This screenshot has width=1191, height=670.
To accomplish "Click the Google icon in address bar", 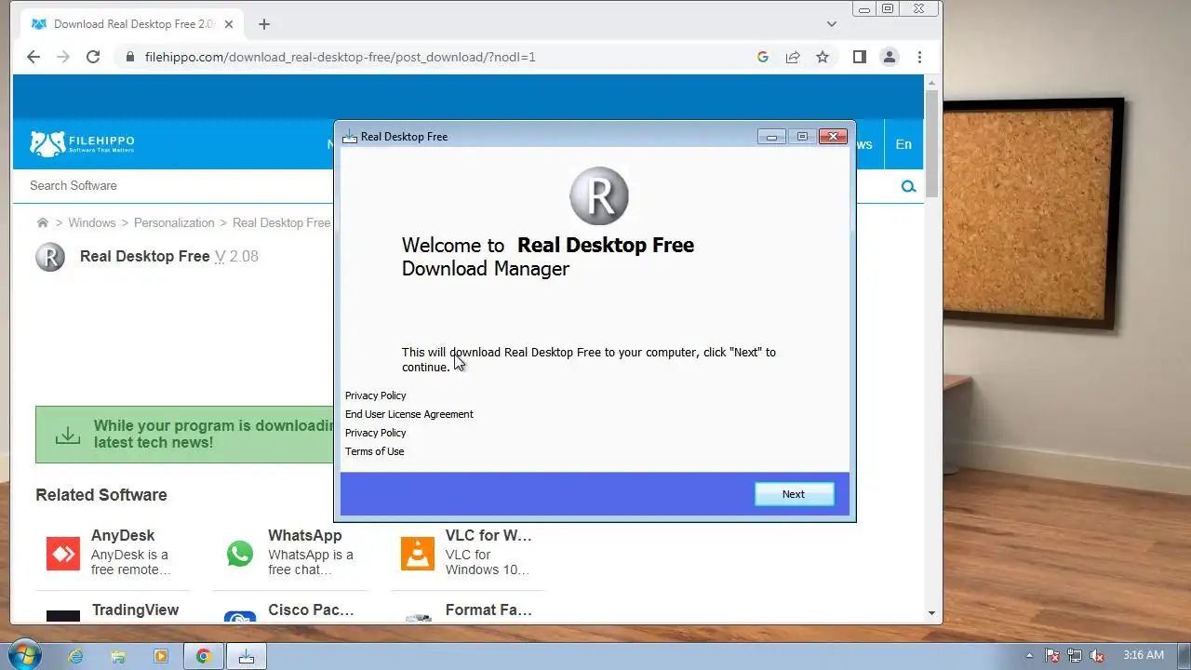I will tap(763, 57).
